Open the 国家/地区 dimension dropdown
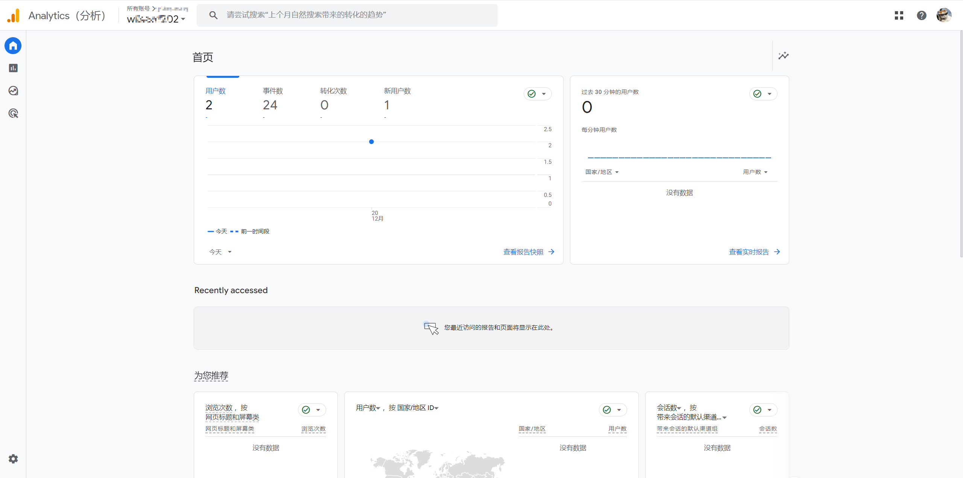Image resolution: width=963 pixels, height=478 pixels. coord(601,172)
